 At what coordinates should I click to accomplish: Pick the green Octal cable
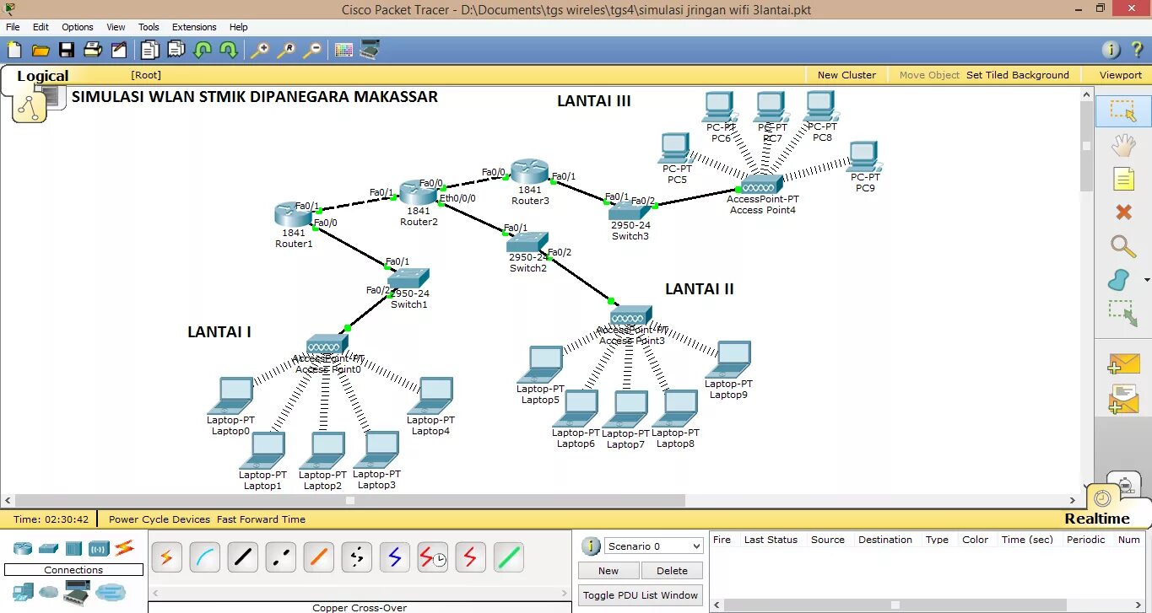[x=508, y=557]
